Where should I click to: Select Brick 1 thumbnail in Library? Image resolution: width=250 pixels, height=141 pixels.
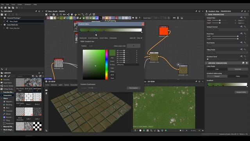pos(29,97)
